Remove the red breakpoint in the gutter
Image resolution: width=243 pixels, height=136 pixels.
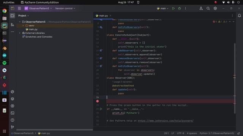click(98, 101)
